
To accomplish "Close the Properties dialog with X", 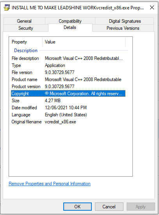I will click(x=152, y=7).
